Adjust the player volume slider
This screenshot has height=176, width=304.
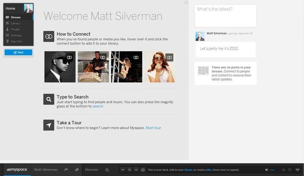coord(273,170)
